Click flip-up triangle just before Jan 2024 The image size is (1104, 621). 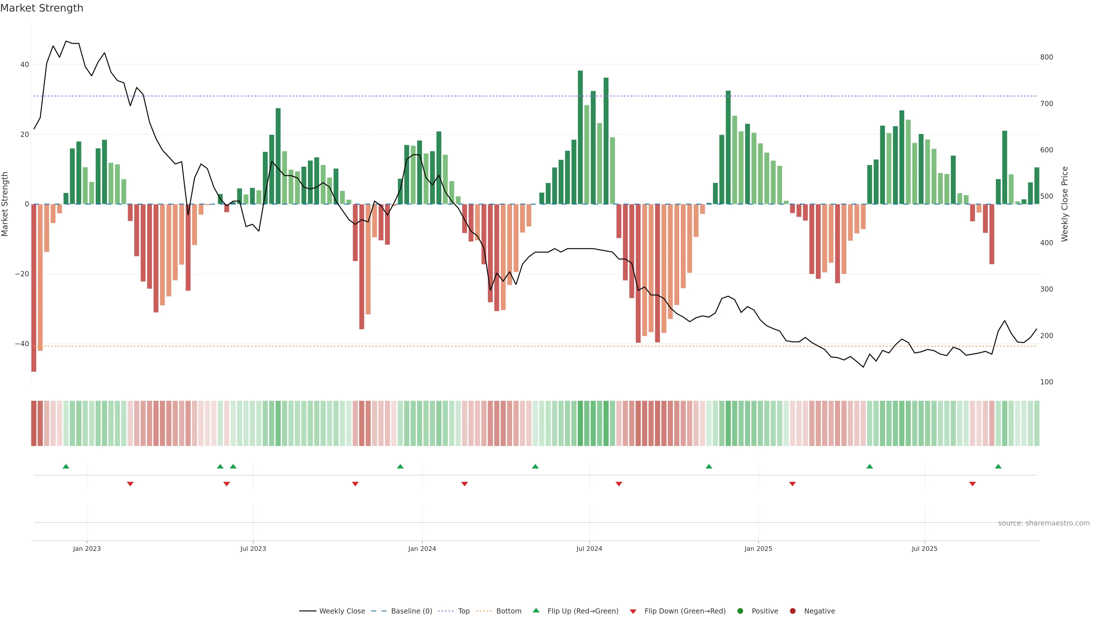tap(400, 466)
